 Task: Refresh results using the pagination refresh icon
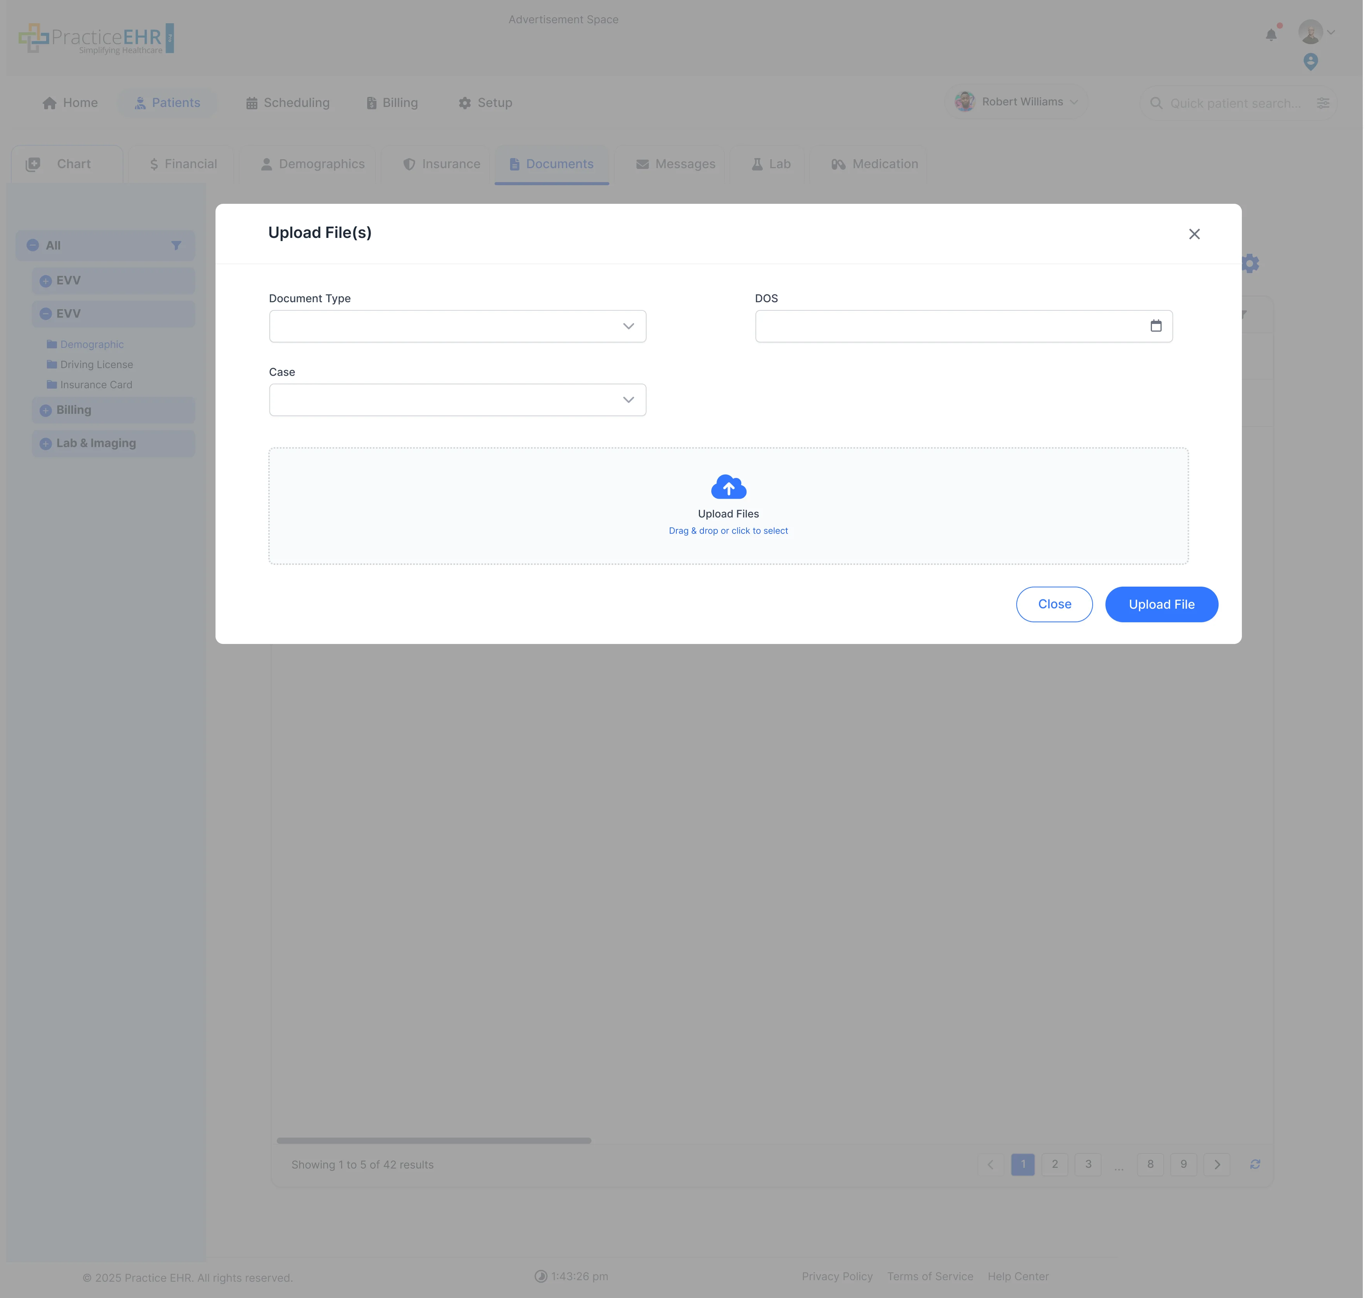point(1255,1164)
